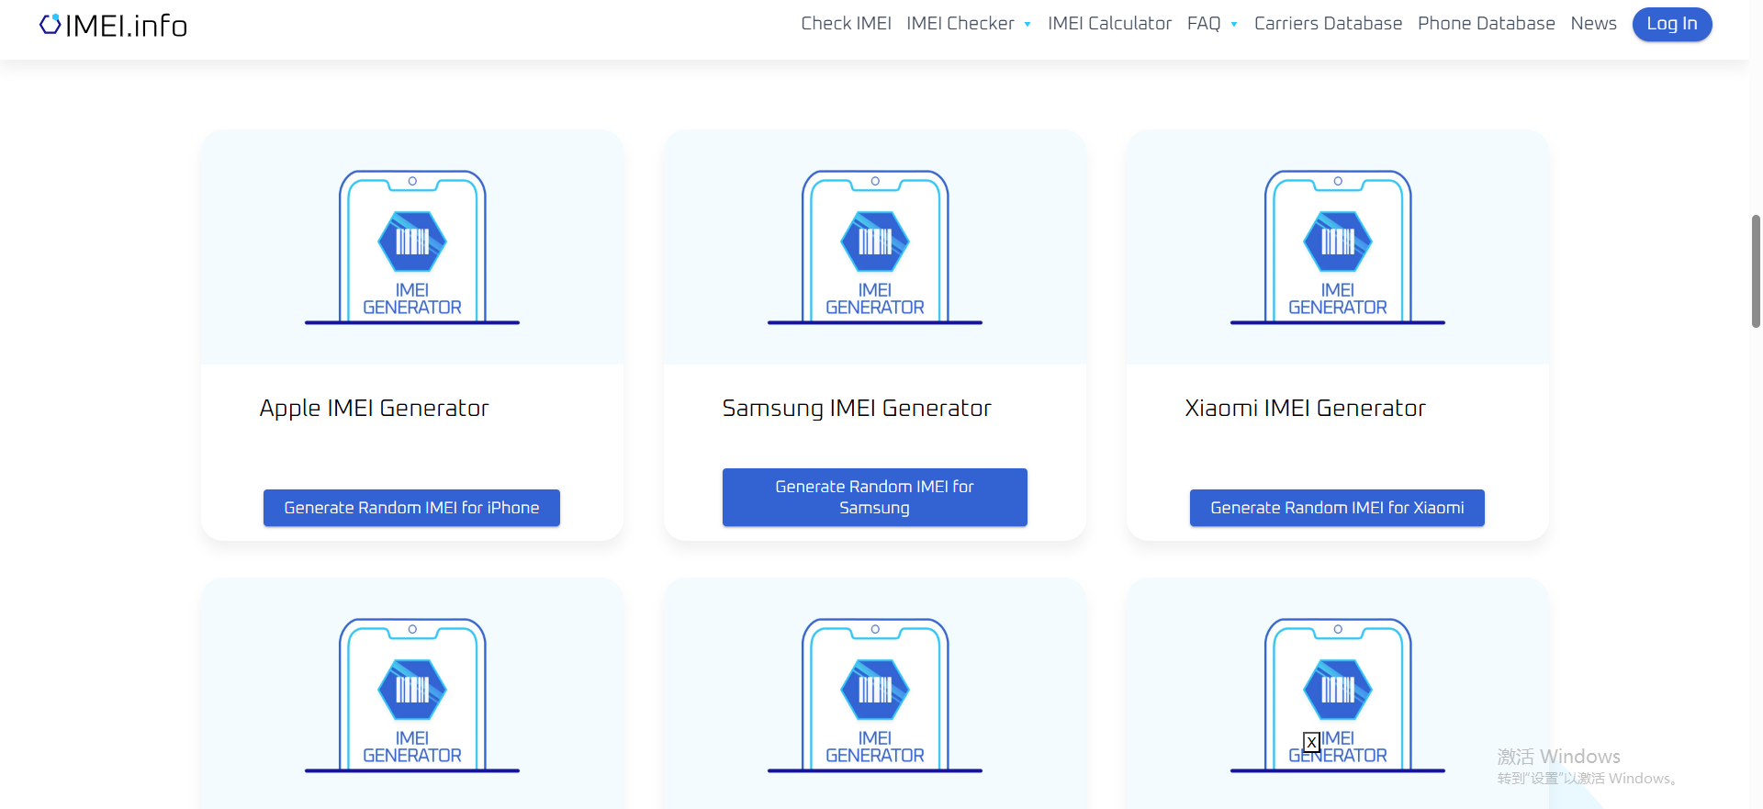The image size is (1763, 809).
Task: Click the Apple IMEI Generator phone icon
Action: click(x=412, y=247)
